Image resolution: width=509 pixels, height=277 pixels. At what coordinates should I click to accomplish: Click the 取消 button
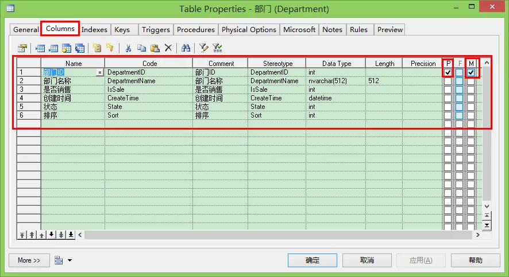pos(367,260)
